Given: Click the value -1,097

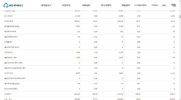Looking at the screenshot, I should tap(121, 58).
